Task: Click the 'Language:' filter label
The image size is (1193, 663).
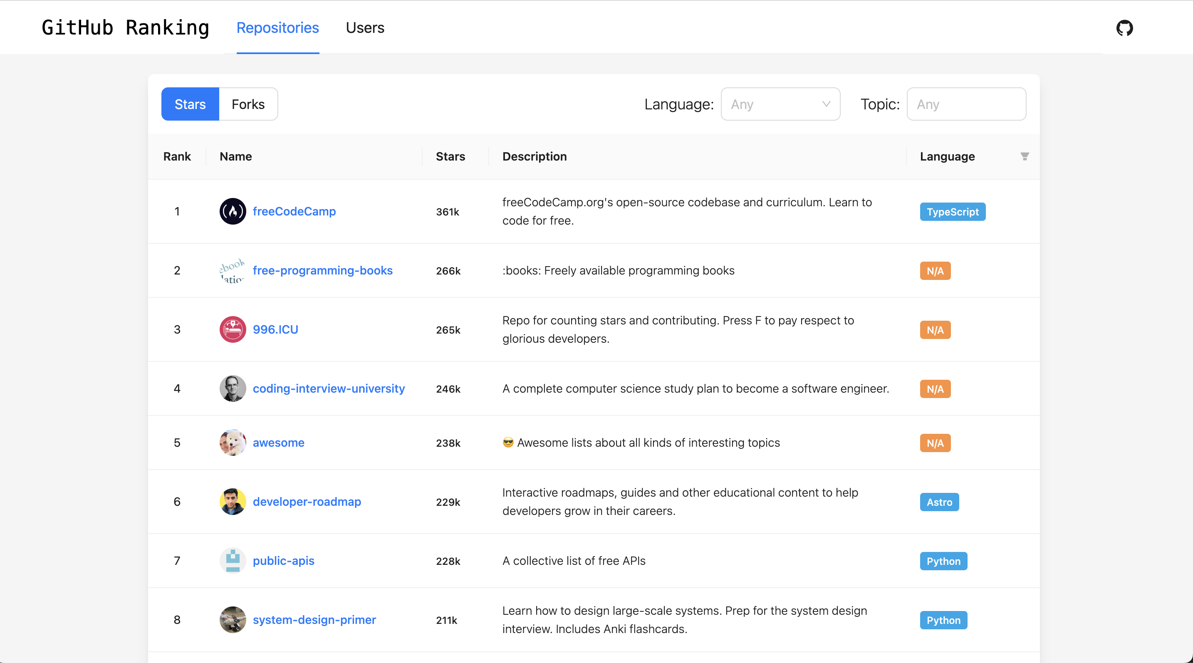Action: (679, 104)
